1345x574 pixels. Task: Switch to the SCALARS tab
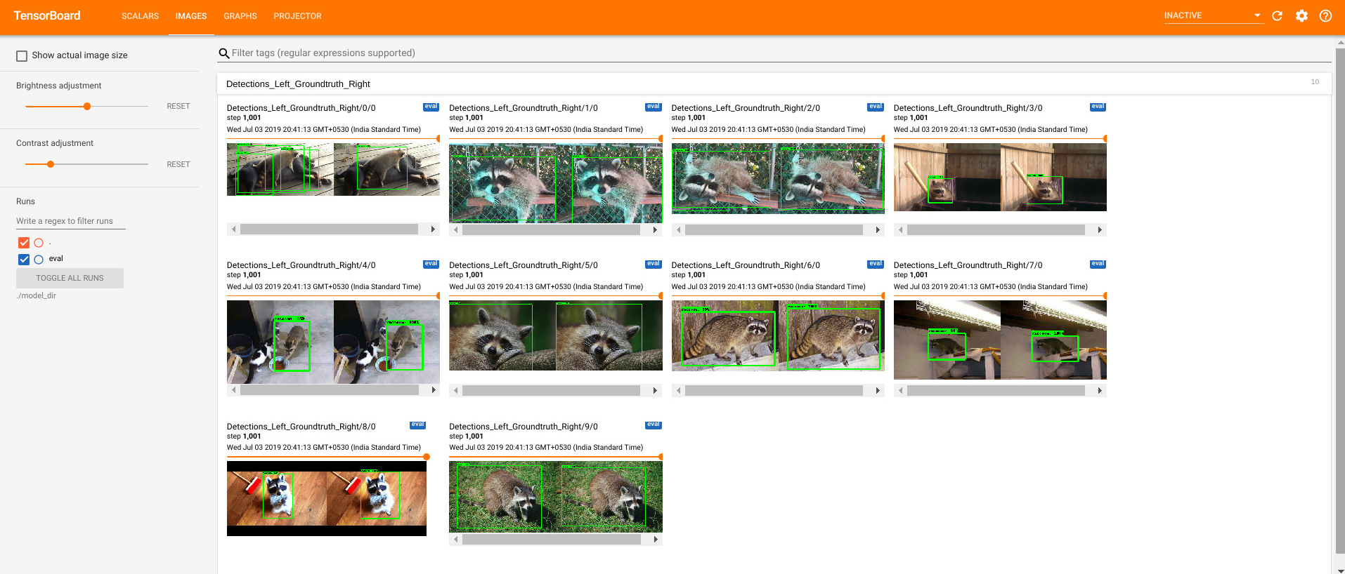pyautogui.click(x=141, y=16)
